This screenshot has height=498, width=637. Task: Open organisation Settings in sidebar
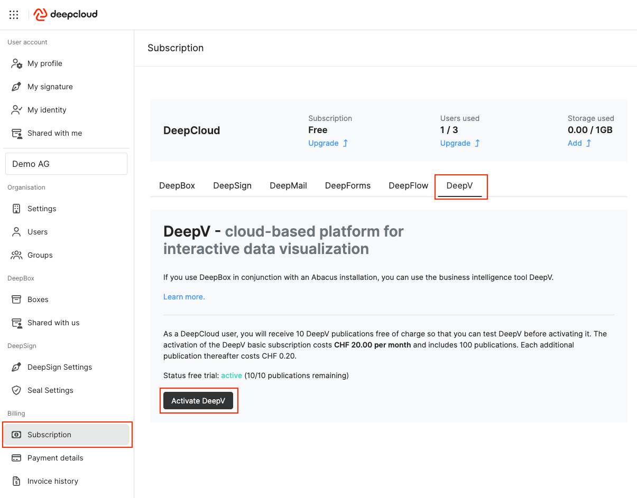(42, 209)
